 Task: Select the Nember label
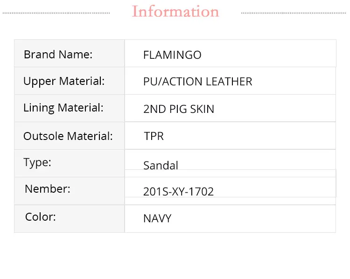click(x=48, y=189)
